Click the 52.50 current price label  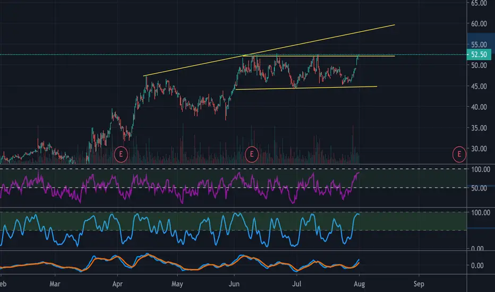pyautogui.click(x=479, y=54)
